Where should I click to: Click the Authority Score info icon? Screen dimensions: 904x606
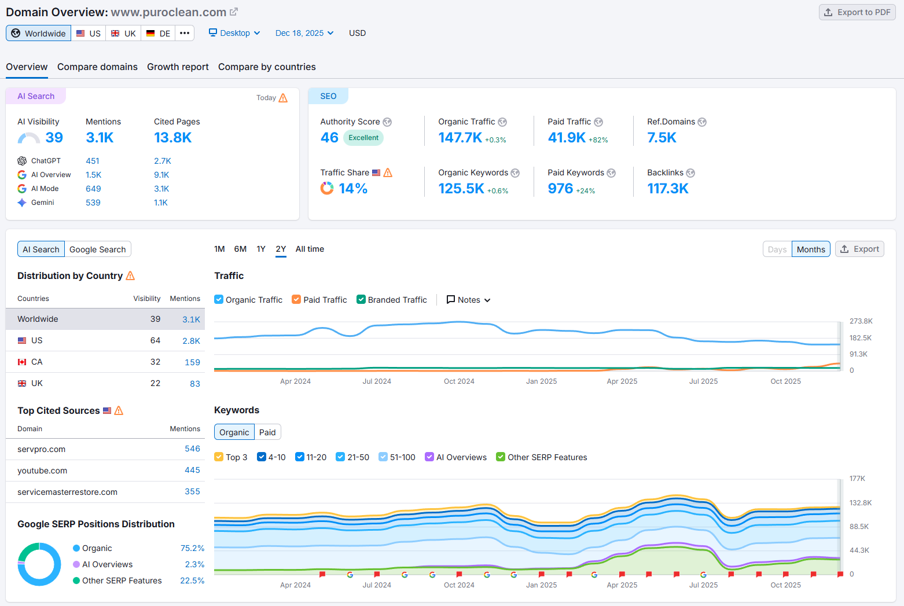(387, 122)
